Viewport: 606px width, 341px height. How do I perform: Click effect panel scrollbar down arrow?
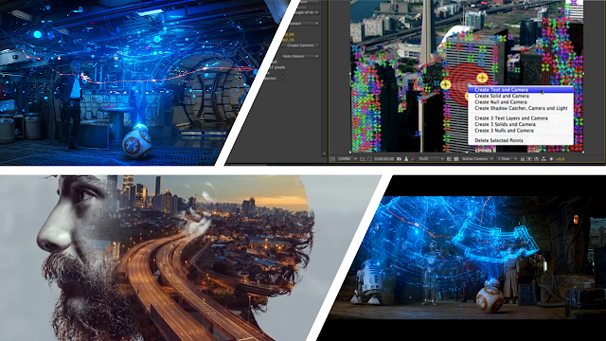point(324,153)
